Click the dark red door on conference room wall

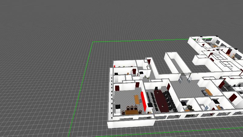(168, 86)
